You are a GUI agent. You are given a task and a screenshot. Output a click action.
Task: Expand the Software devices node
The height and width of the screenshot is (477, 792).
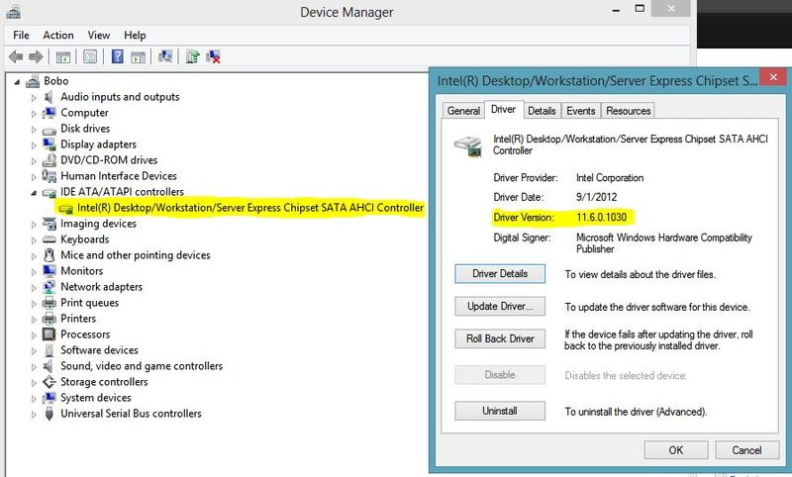click(x=34, y=350)
